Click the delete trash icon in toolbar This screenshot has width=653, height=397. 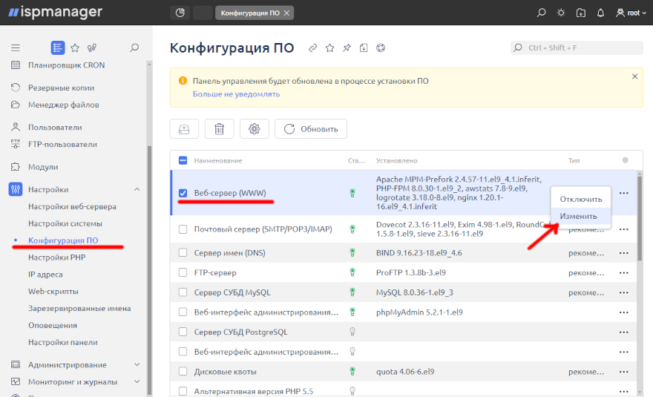click(x=219, y=128)
